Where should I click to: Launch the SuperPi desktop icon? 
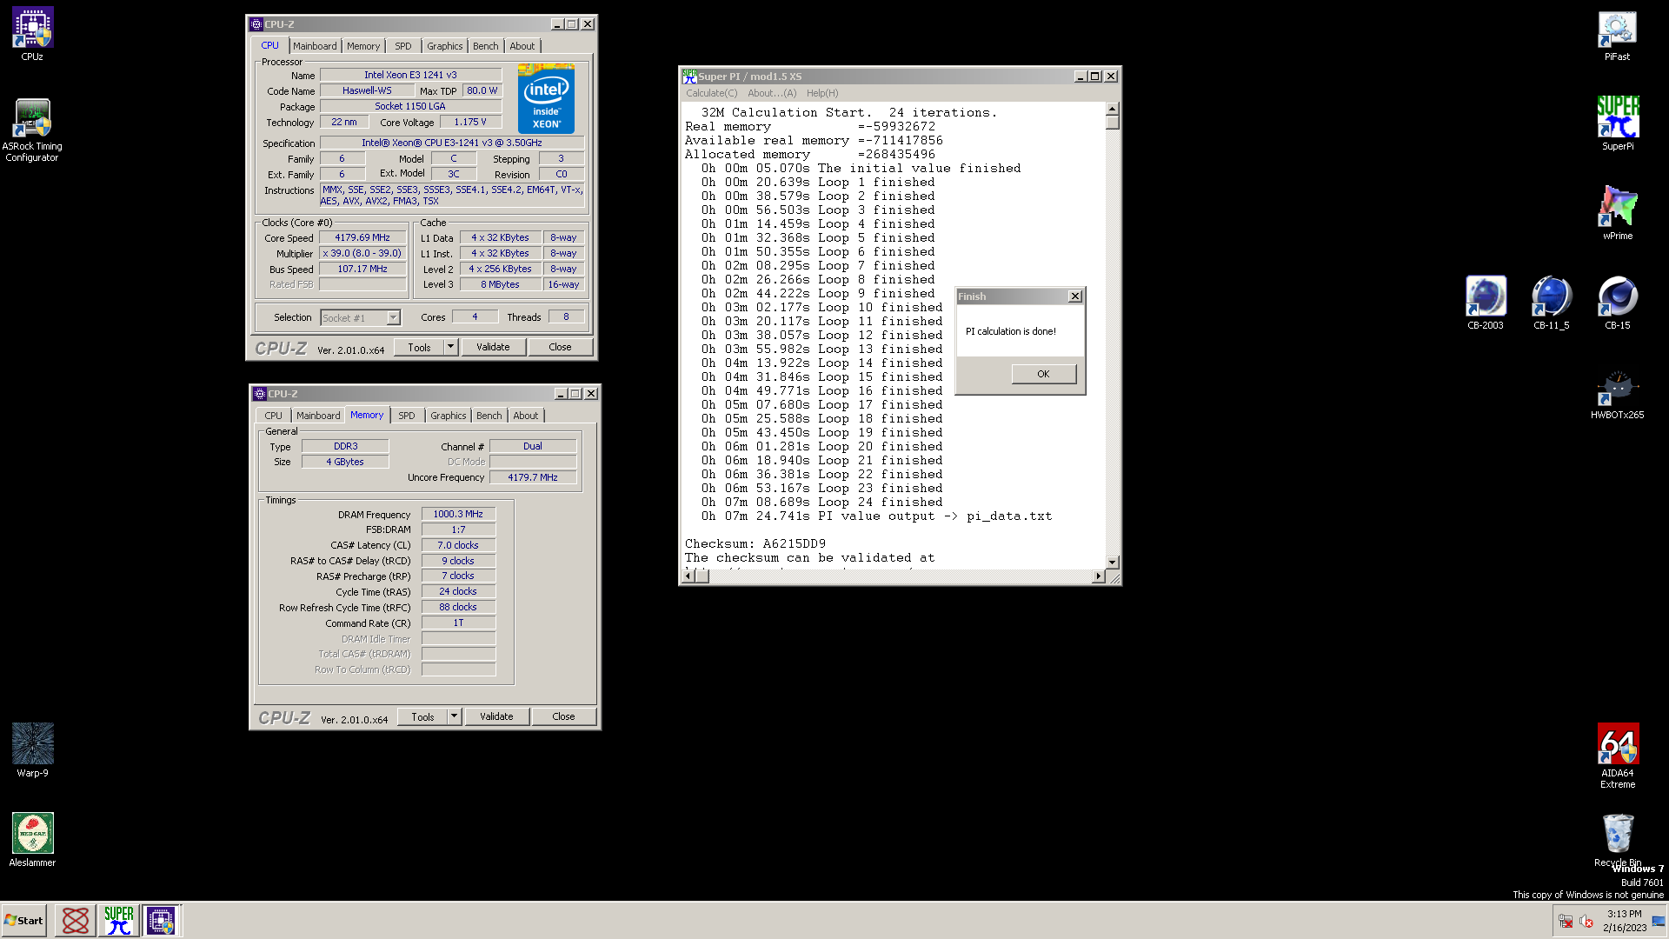[1617, 123]
